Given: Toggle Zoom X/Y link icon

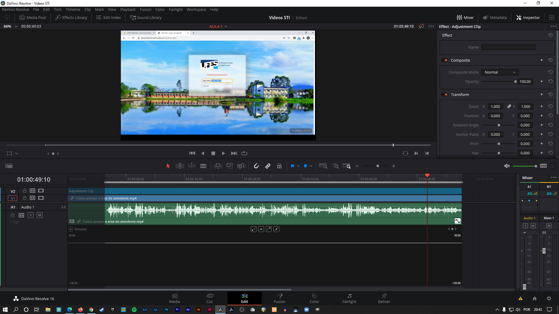Looking at the screenshot, I should [x=509, y=106].
